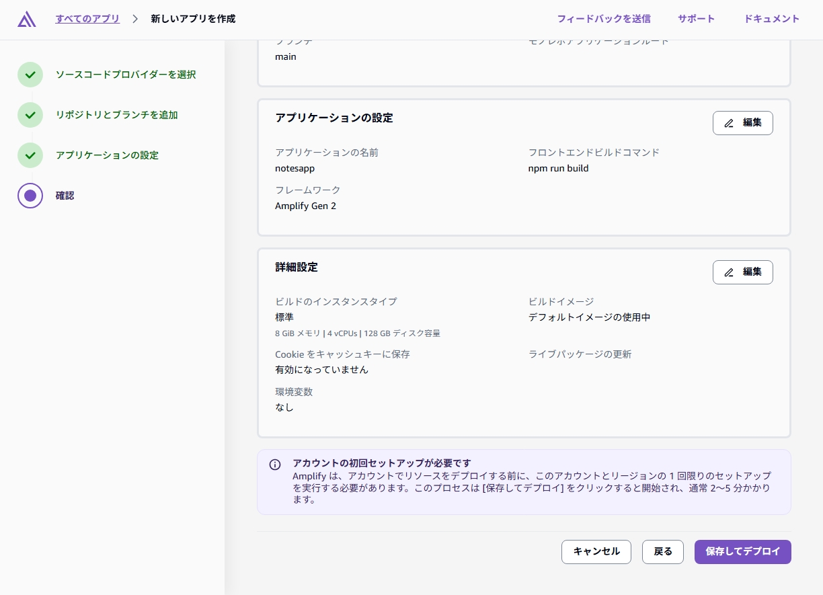This screenshot has height=595, width=823.
Task: Select the リポジトリとブランチを追加 step label
Action: click(116, 115)
